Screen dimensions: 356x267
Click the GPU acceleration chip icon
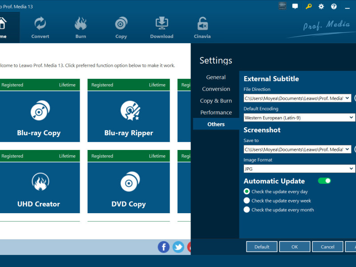283,6
